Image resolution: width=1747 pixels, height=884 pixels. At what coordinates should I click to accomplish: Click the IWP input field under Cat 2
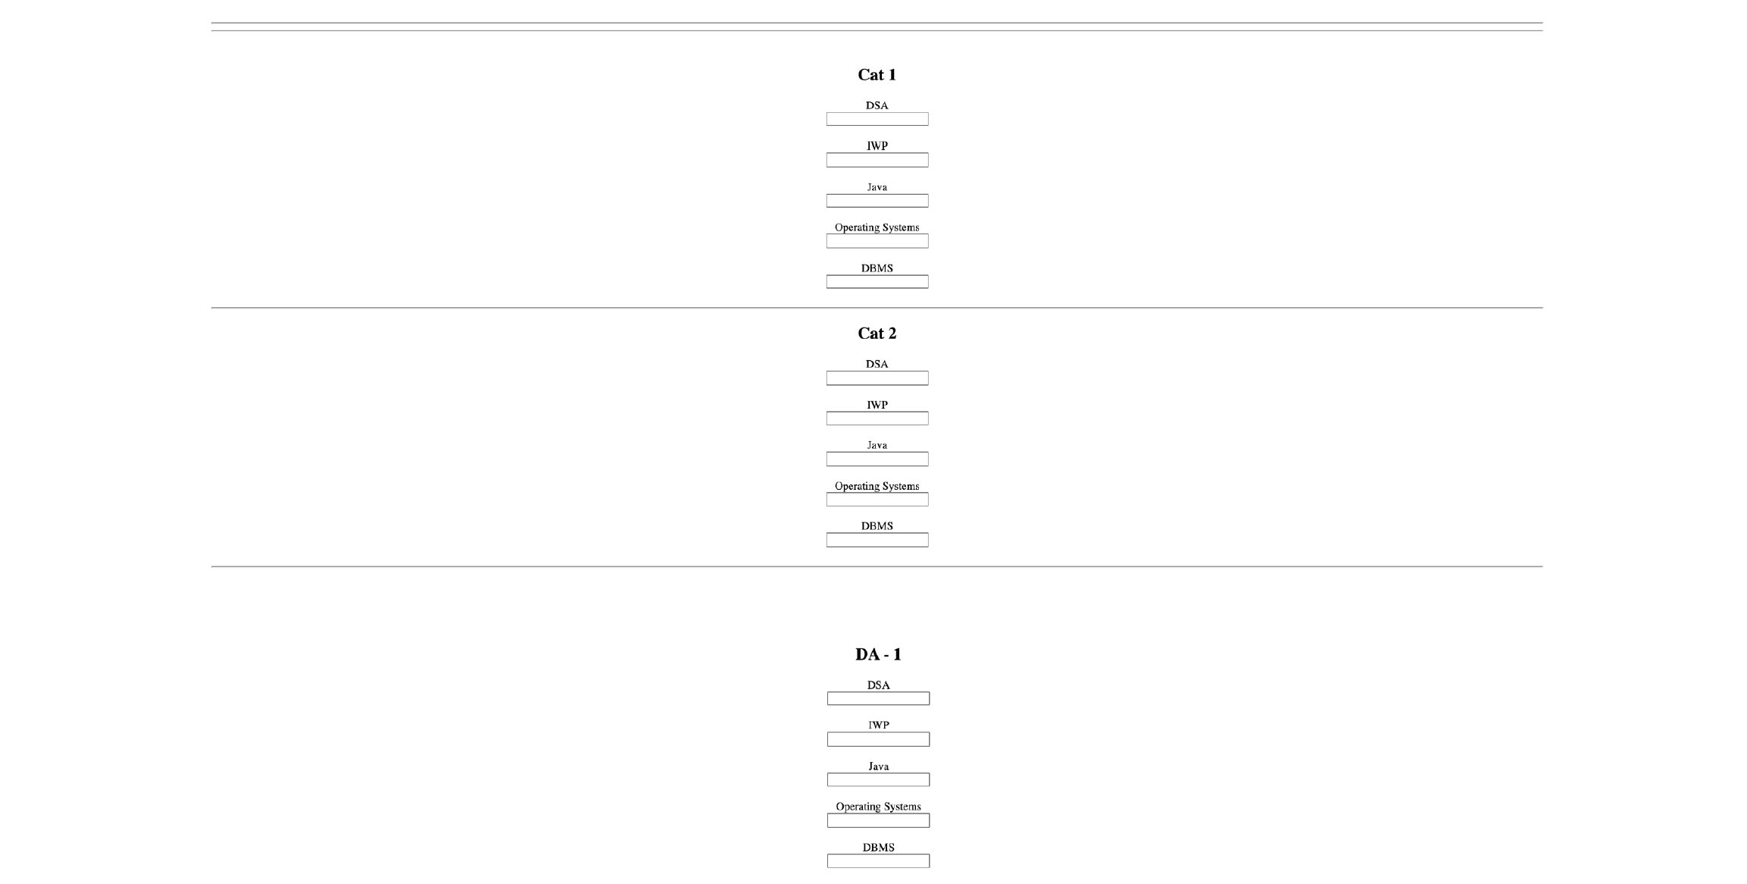[877, 418]
